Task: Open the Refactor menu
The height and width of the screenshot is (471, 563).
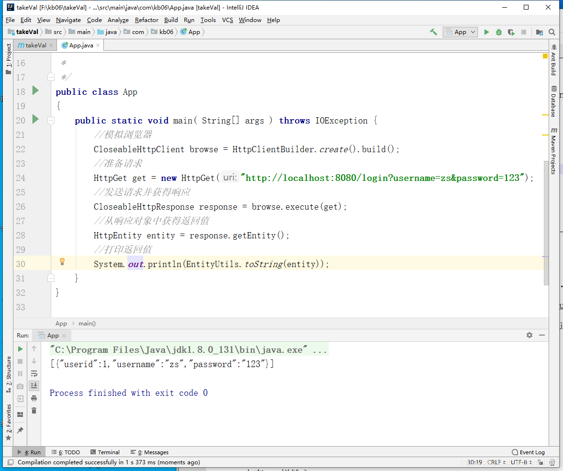Action: (146, 20)
